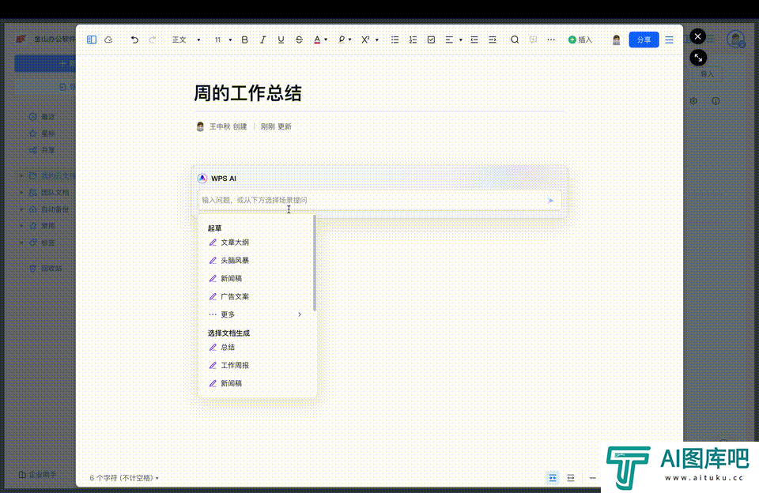Click the undo arrow icon

[134, 40]
